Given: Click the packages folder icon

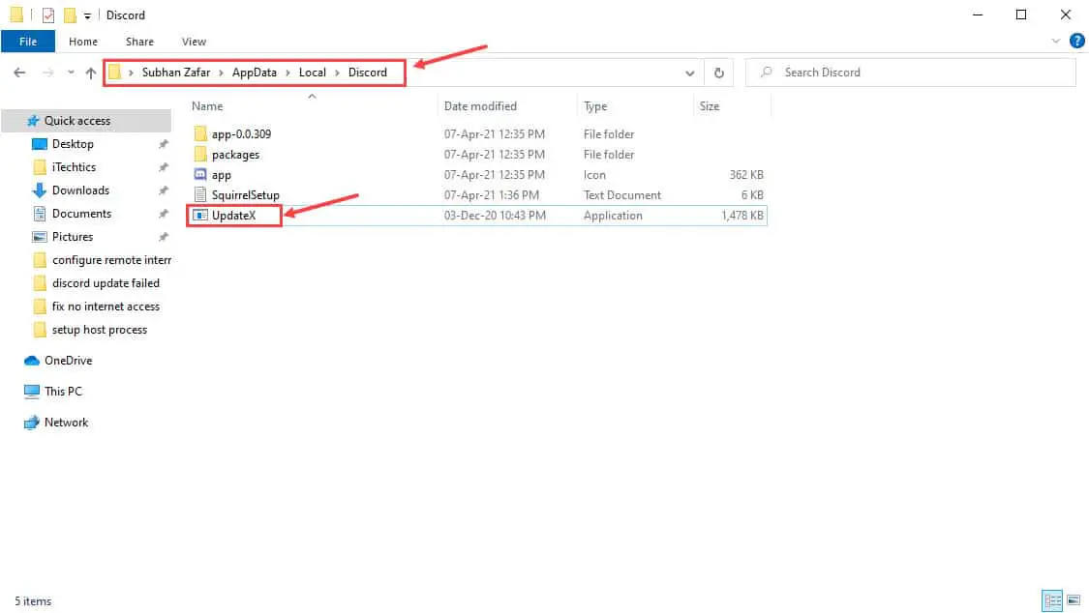Looking at the screenshot, I should point(200,154).
